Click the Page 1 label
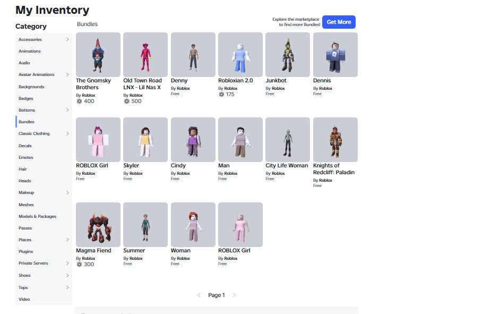Viewport: 491px width, 314px height. coord(217,295)
